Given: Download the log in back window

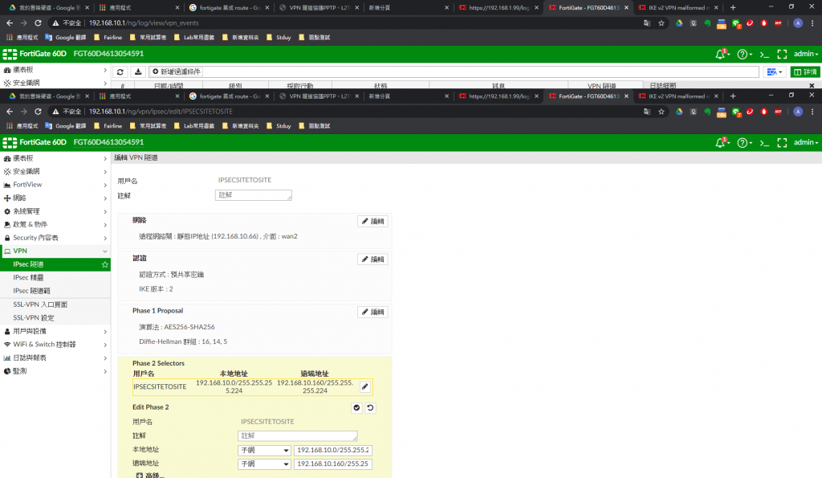Looking at the screenshot, I should tap(138, 71).
